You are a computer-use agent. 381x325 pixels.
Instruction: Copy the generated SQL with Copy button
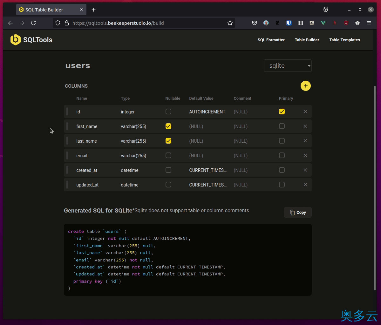(298, 213)
